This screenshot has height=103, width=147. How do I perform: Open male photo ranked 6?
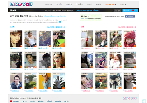[x=30, y=60]
